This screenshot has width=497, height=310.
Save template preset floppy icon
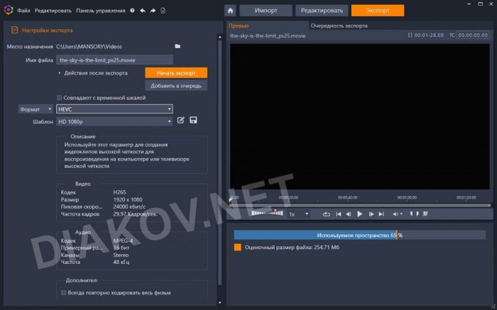(193, 120)
